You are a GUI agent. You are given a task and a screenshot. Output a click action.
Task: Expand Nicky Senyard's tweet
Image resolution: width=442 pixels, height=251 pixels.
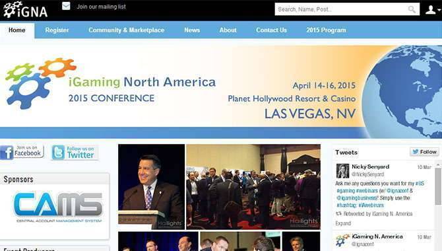(x=343, y=223)
